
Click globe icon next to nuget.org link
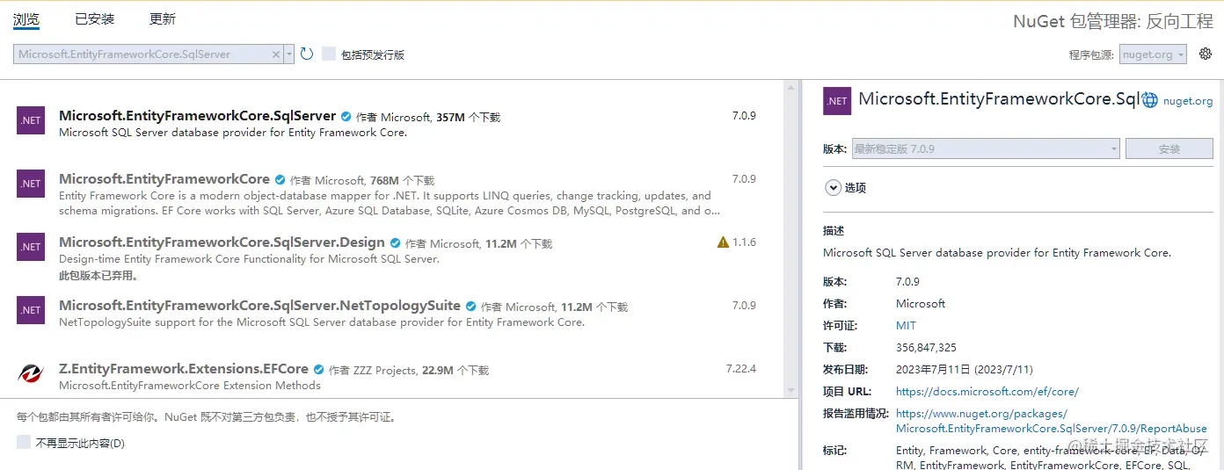[1150, 101]
